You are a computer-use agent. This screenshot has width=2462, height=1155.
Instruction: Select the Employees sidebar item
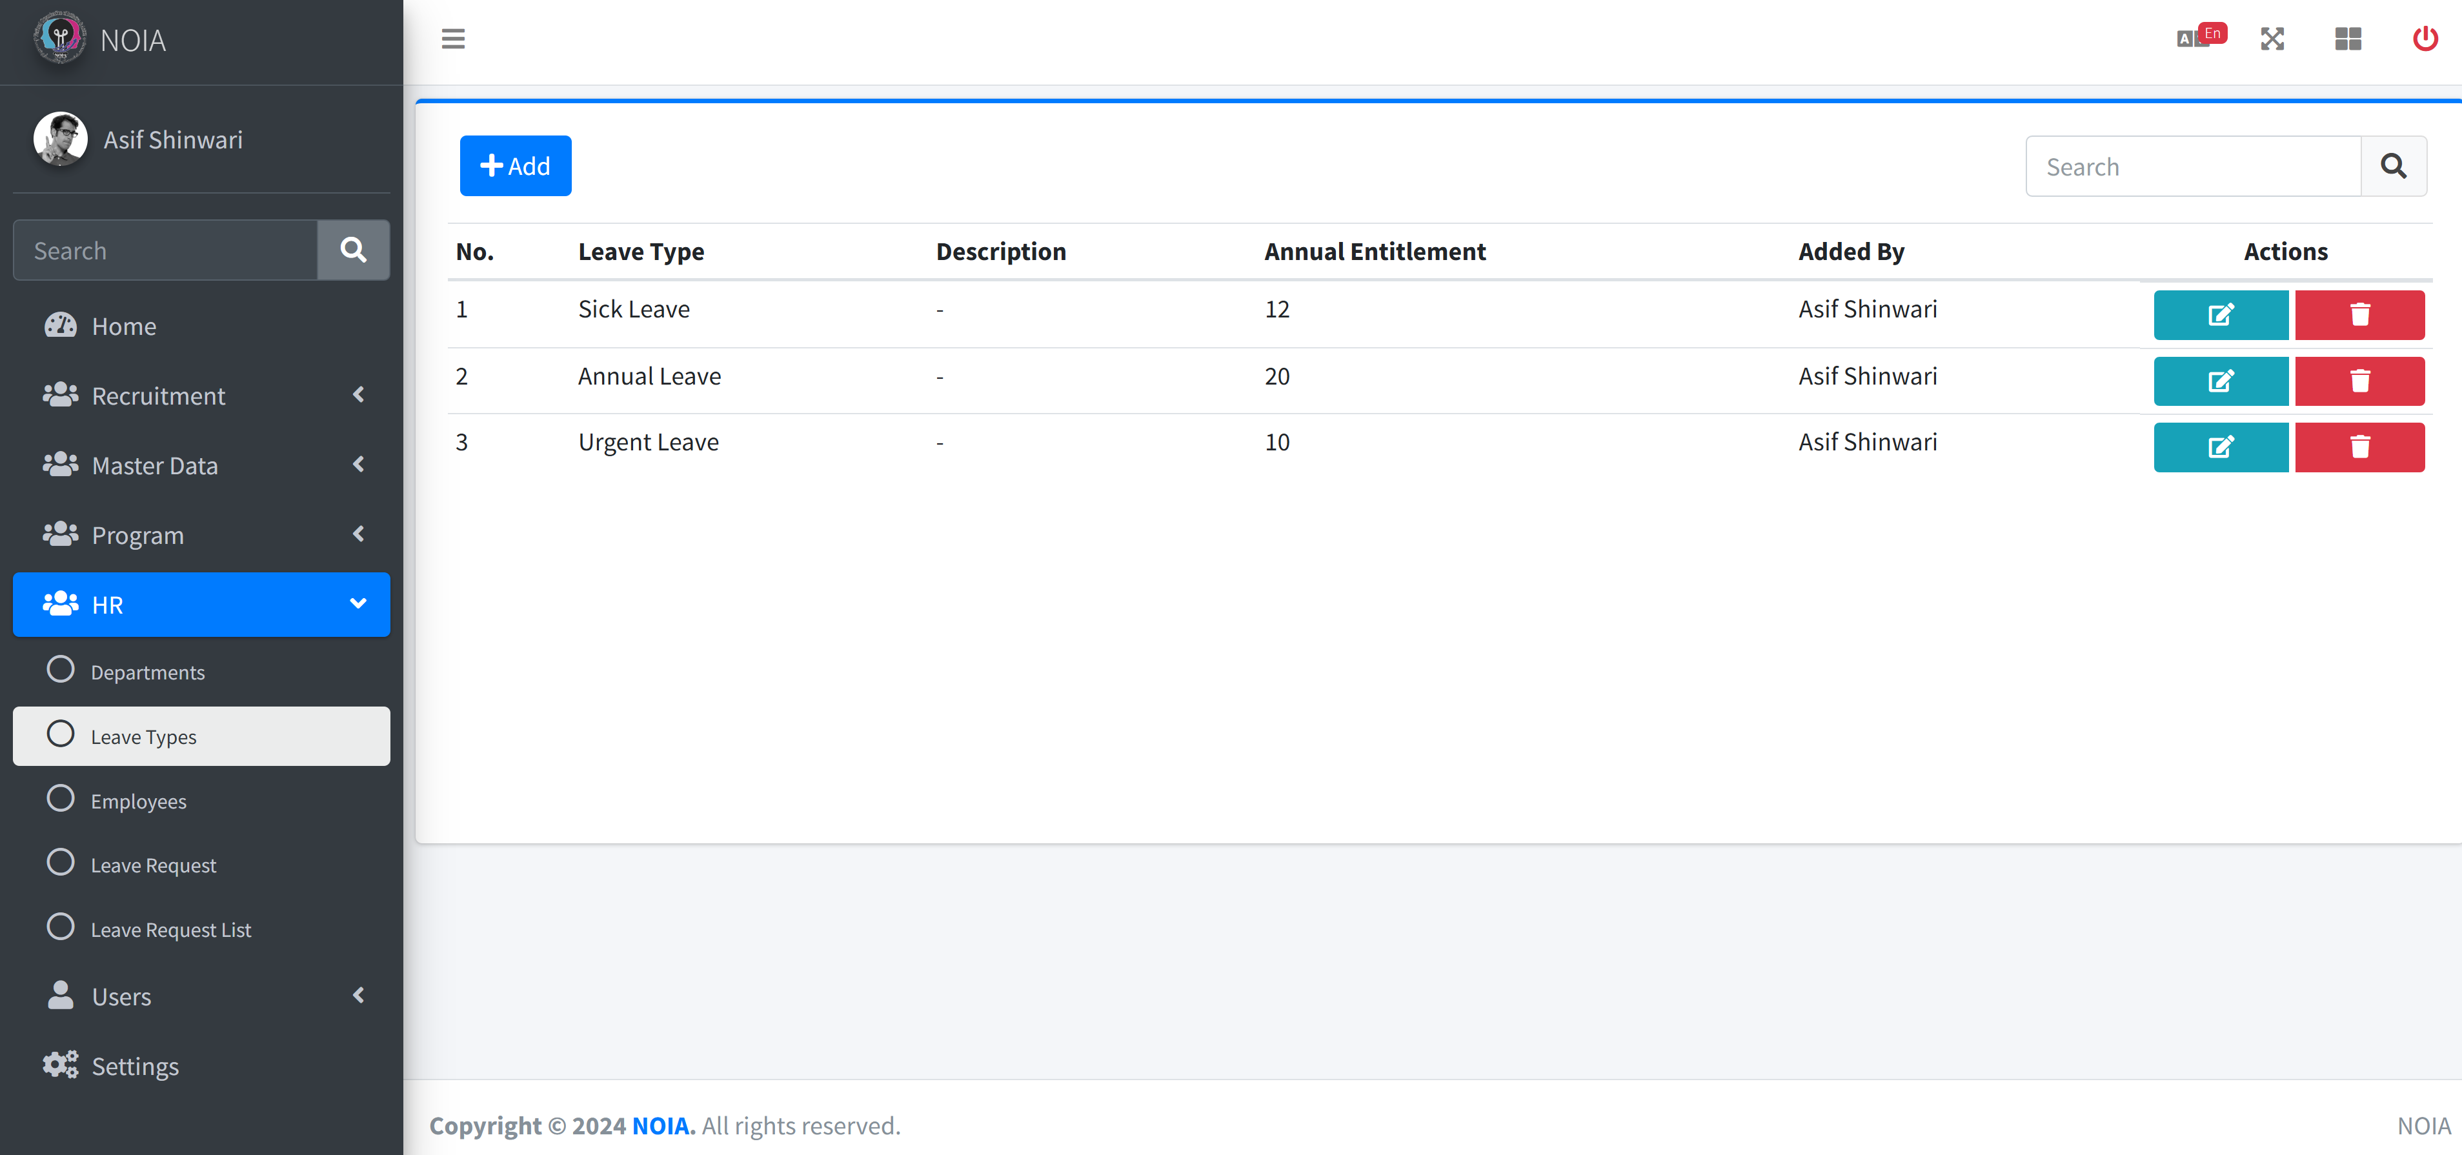pos(139,801)
